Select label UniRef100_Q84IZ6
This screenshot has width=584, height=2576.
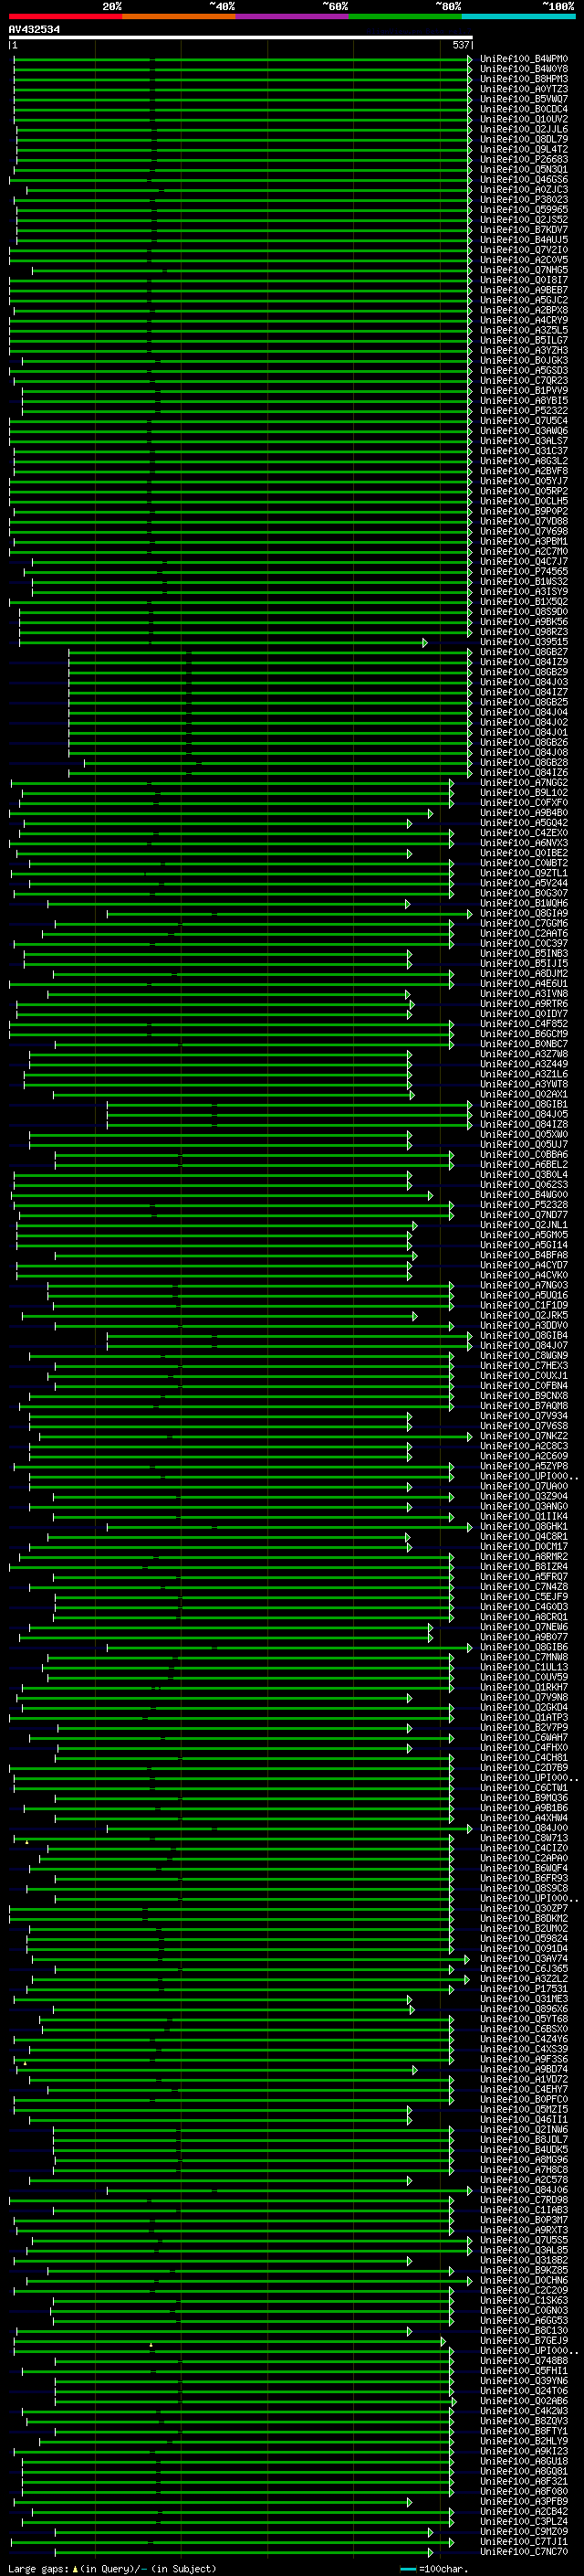pos(523,773)
